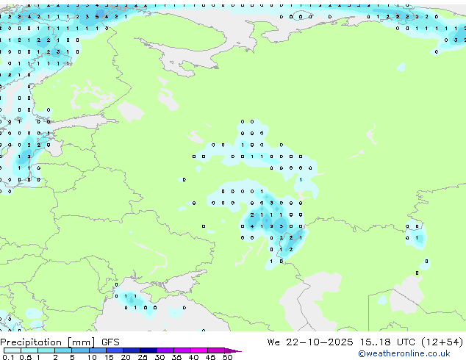466x360 pixels.
Task: Click the legend label '50'
Action: click(x=227, y=357)
